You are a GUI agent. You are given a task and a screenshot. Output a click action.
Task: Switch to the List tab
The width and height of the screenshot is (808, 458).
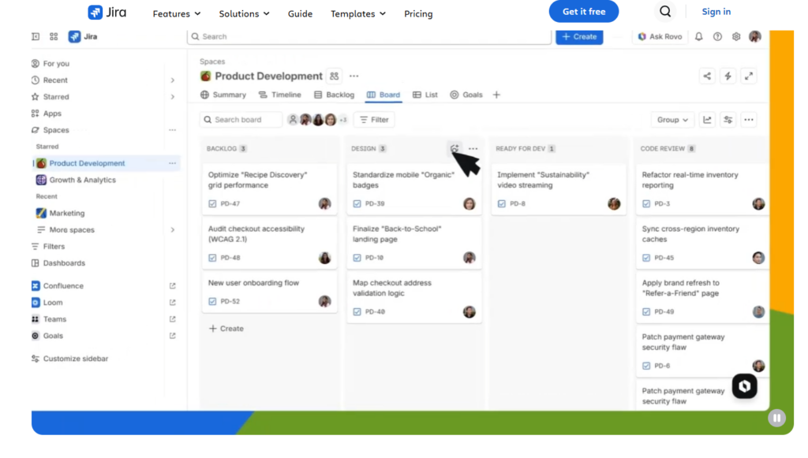(x=425, y=95)
